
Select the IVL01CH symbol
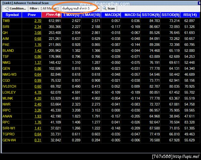[x=9, y=86]
